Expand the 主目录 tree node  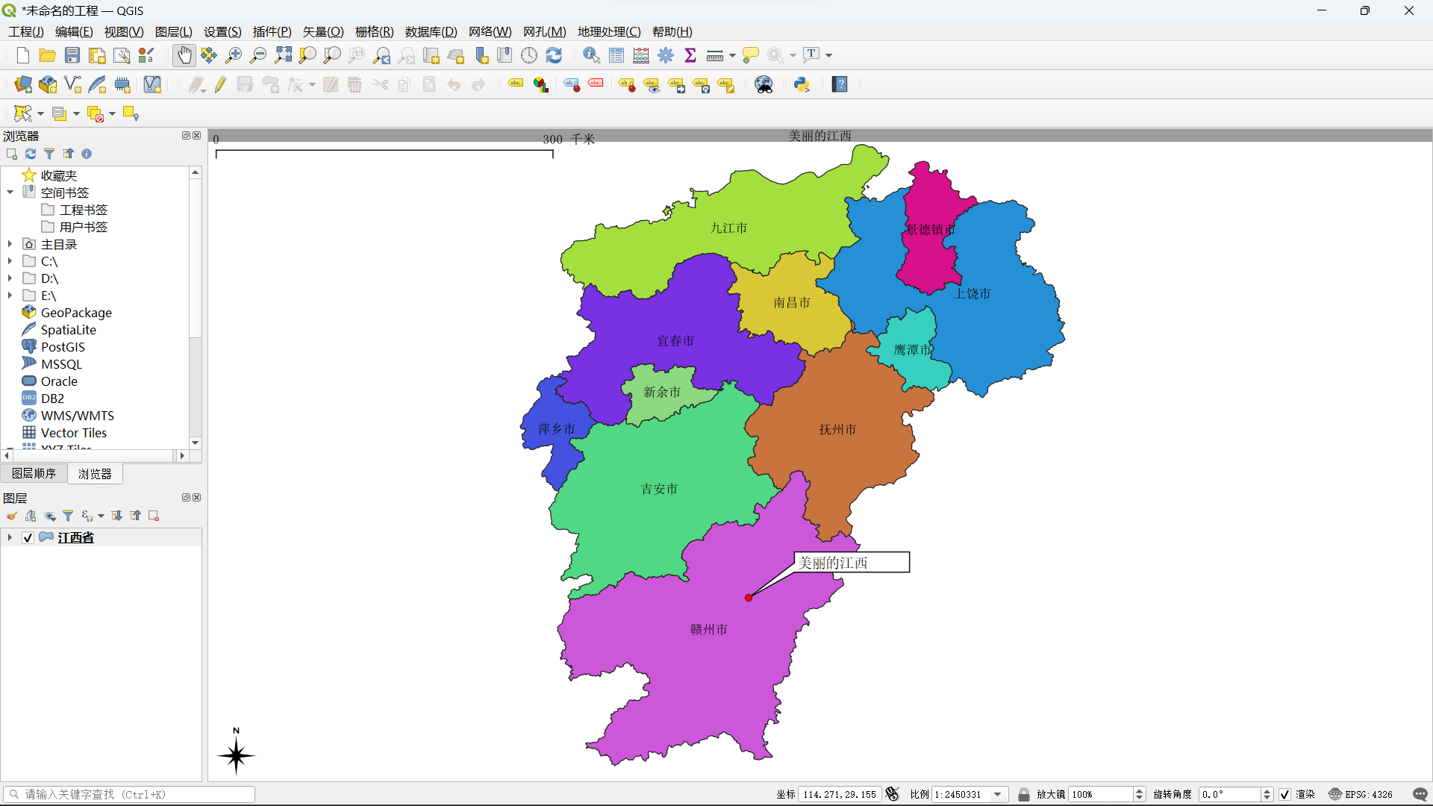coord(10,244)
